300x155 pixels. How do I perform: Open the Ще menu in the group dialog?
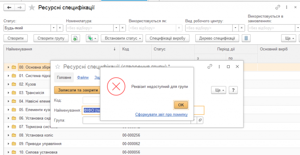click(x=218, y=90)
